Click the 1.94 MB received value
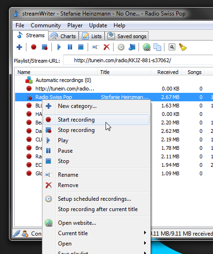This screenshot has width=213, height=254. (170, 165)
